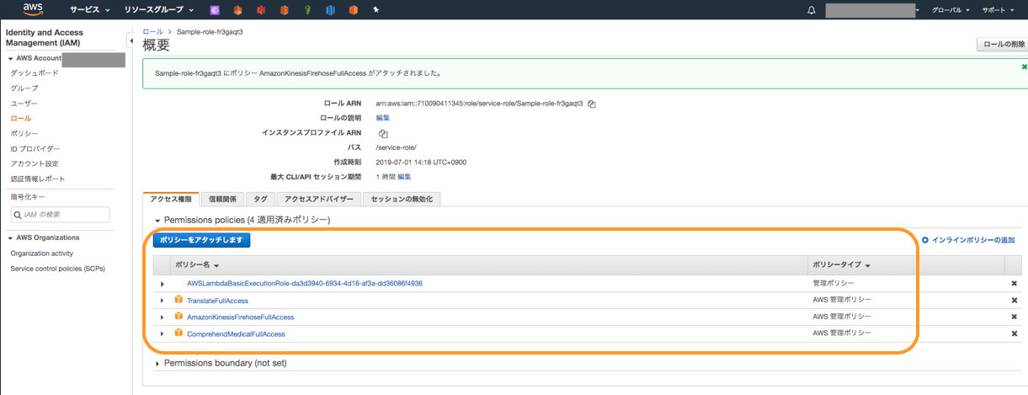Viewport: 1028px width, 395px height.
Task: Open Organization activity in the sidebar
Action: point(41,254)
